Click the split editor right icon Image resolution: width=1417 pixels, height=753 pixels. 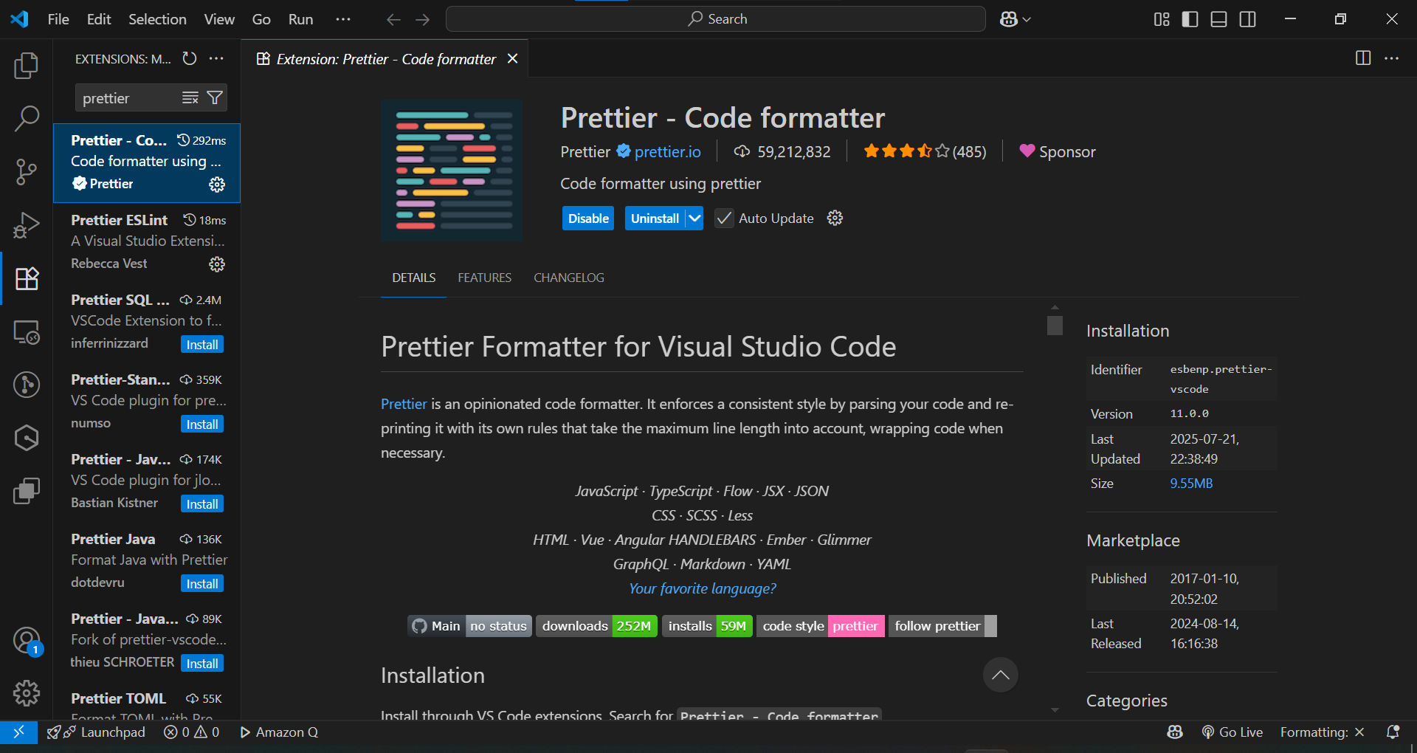[1363, 58]
